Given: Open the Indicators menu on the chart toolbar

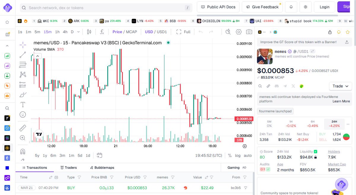Looking at the screenshot, I should [x=102, y=32].
